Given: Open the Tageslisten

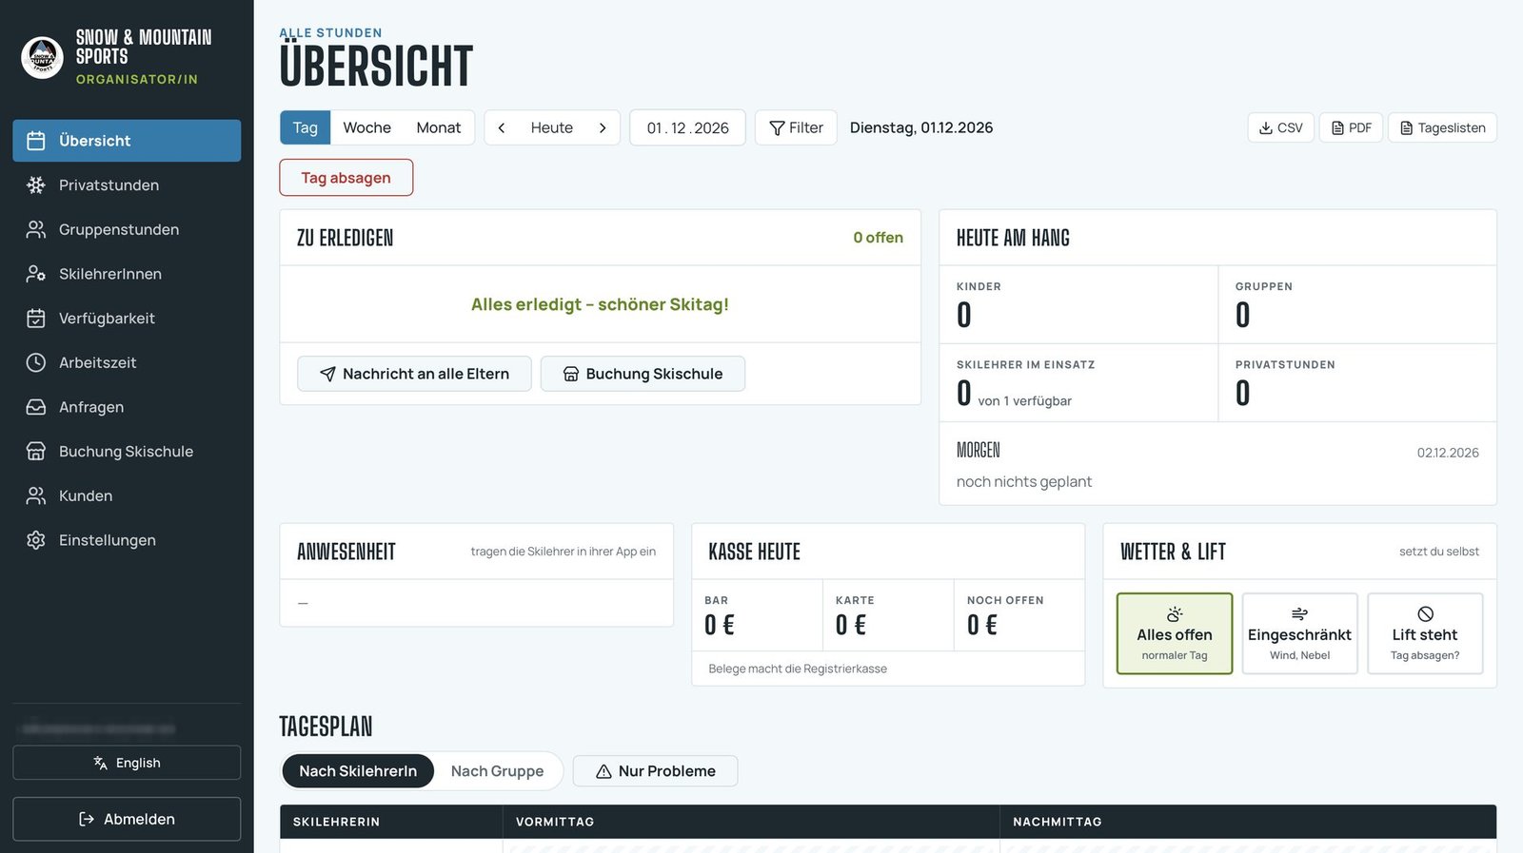Looking at the screenshot, I should pos(1442,127).
